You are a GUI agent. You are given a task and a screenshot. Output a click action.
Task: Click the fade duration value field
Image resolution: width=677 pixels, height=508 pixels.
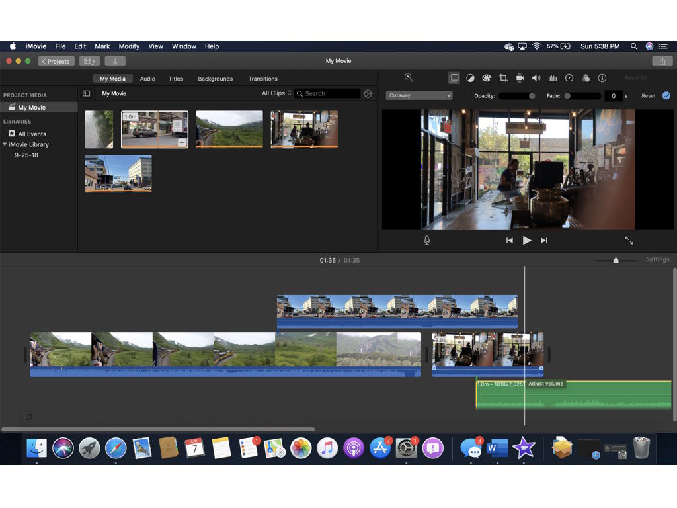614,96
